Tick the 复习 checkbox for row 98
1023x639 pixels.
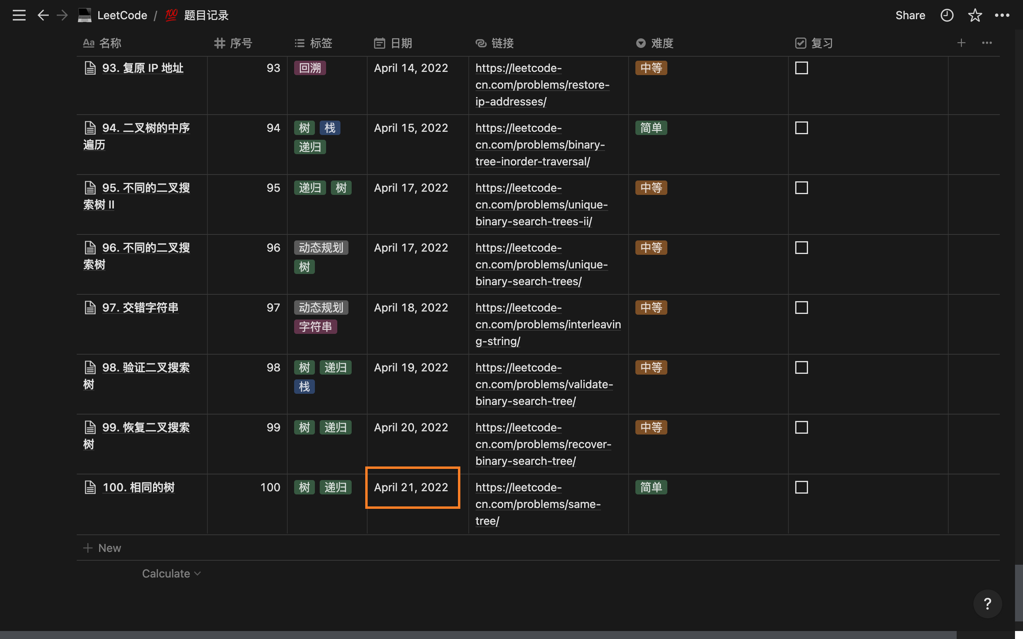click(802, 368)
